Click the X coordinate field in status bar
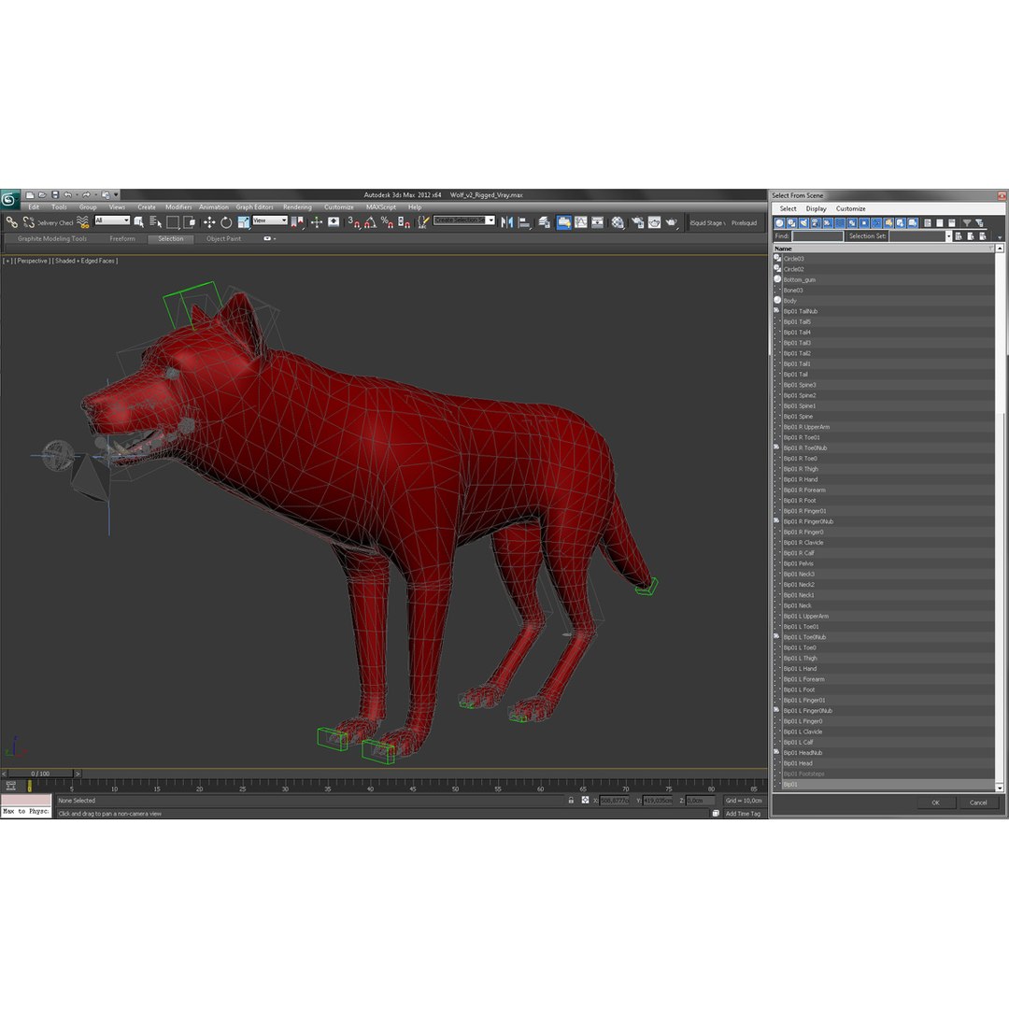Image resolution: width=1009 pixels, height=1009 pixels. coord(615,801)
